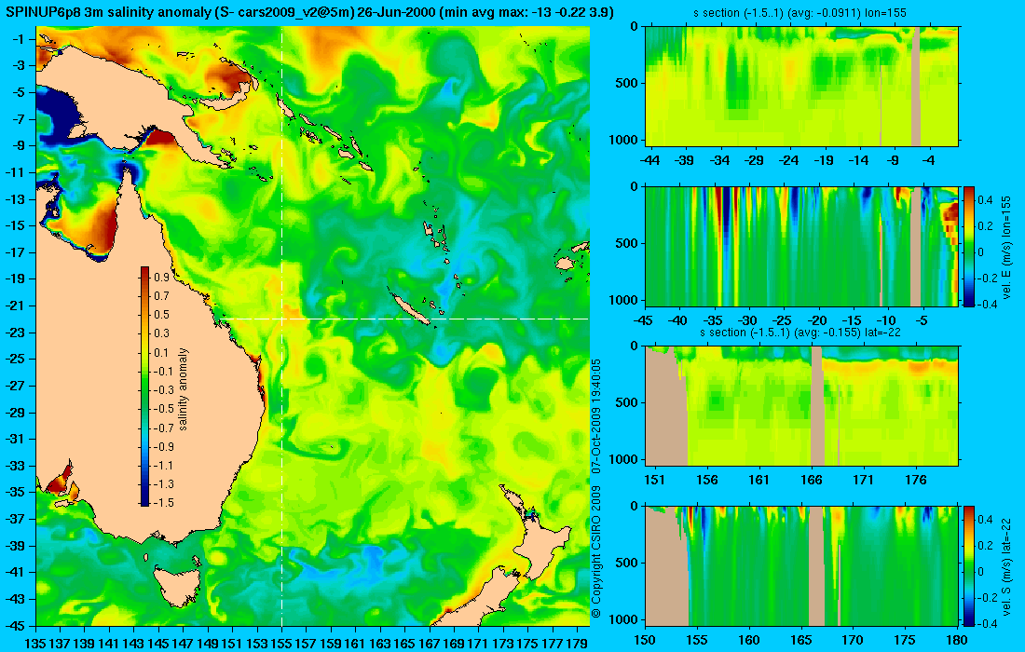The image size is (1025, 652).
Task: Click the 135 longitude tick on the map axis
Action: tap(36, 644)
